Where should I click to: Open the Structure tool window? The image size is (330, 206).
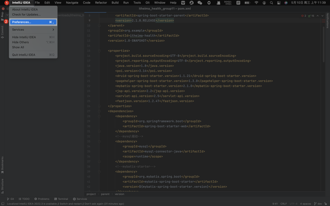2,185
